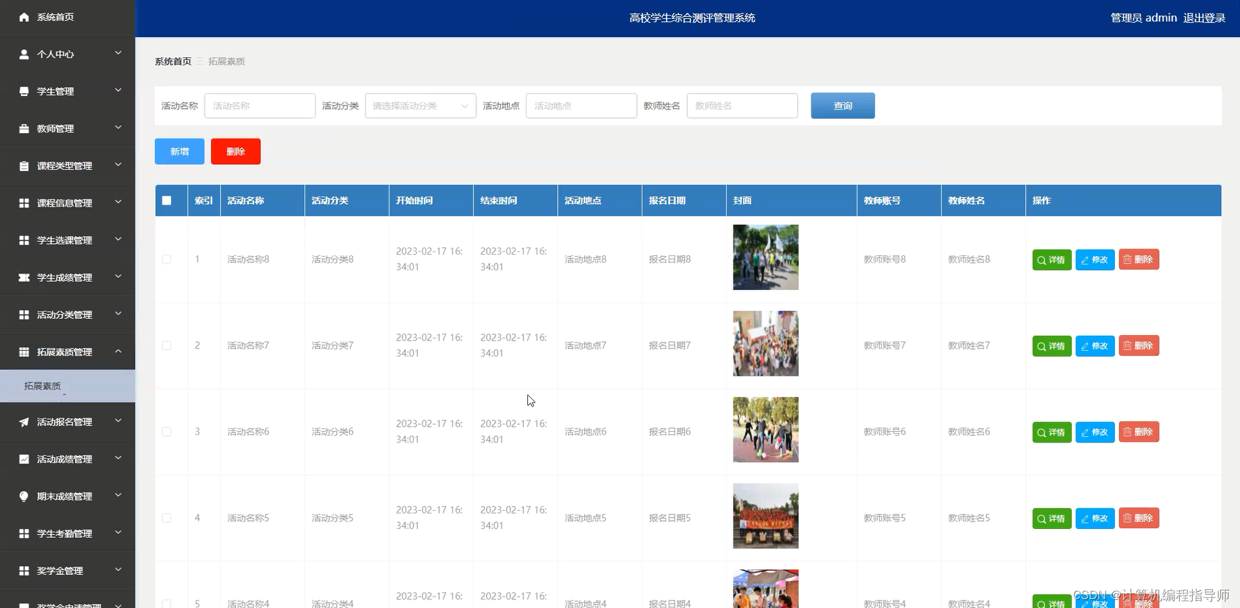
Task: Open the 活动分类 dropdown selector
Action: (x=421, y=105)
